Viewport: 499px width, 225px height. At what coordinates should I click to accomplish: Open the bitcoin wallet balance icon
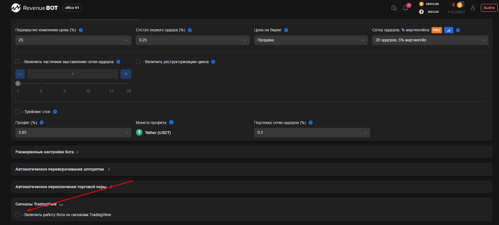pos(460,5)
